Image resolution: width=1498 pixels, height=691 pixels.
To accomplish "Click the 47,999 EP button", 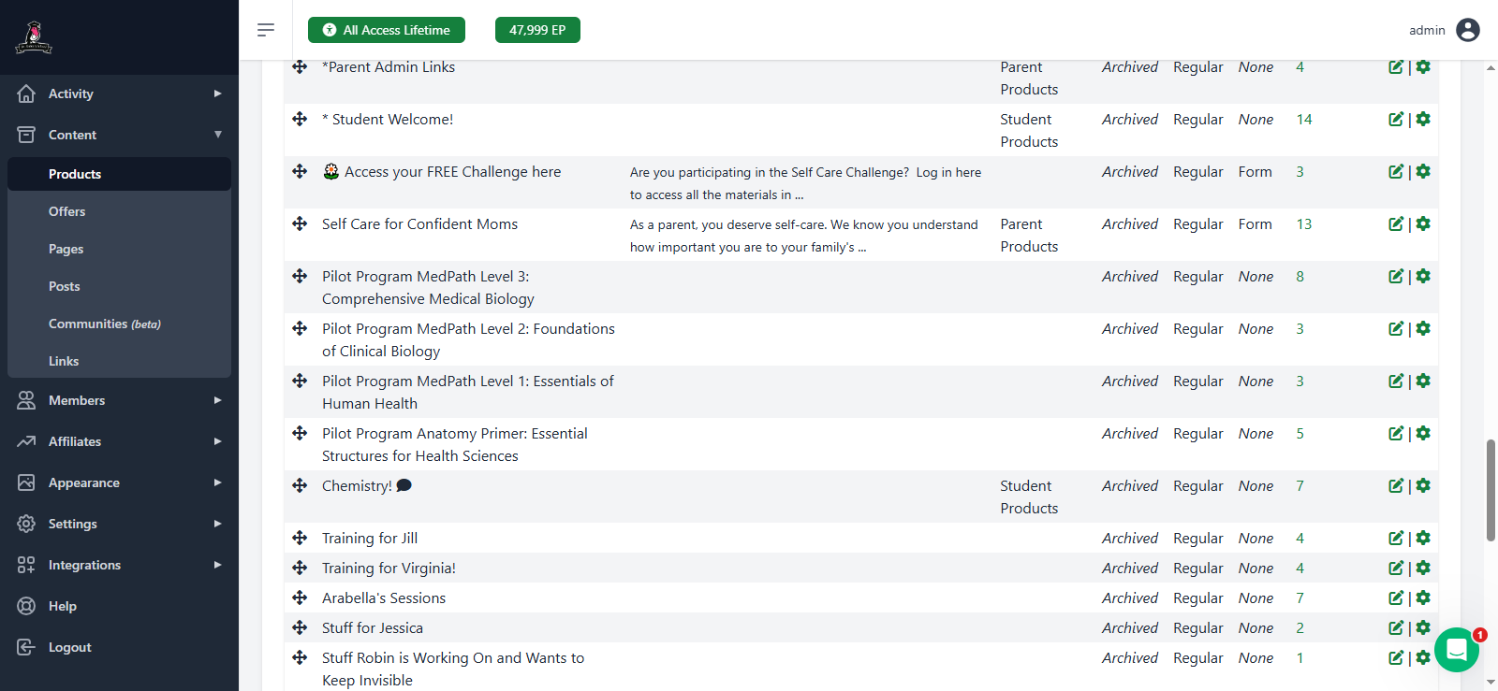I will [537, 30].
